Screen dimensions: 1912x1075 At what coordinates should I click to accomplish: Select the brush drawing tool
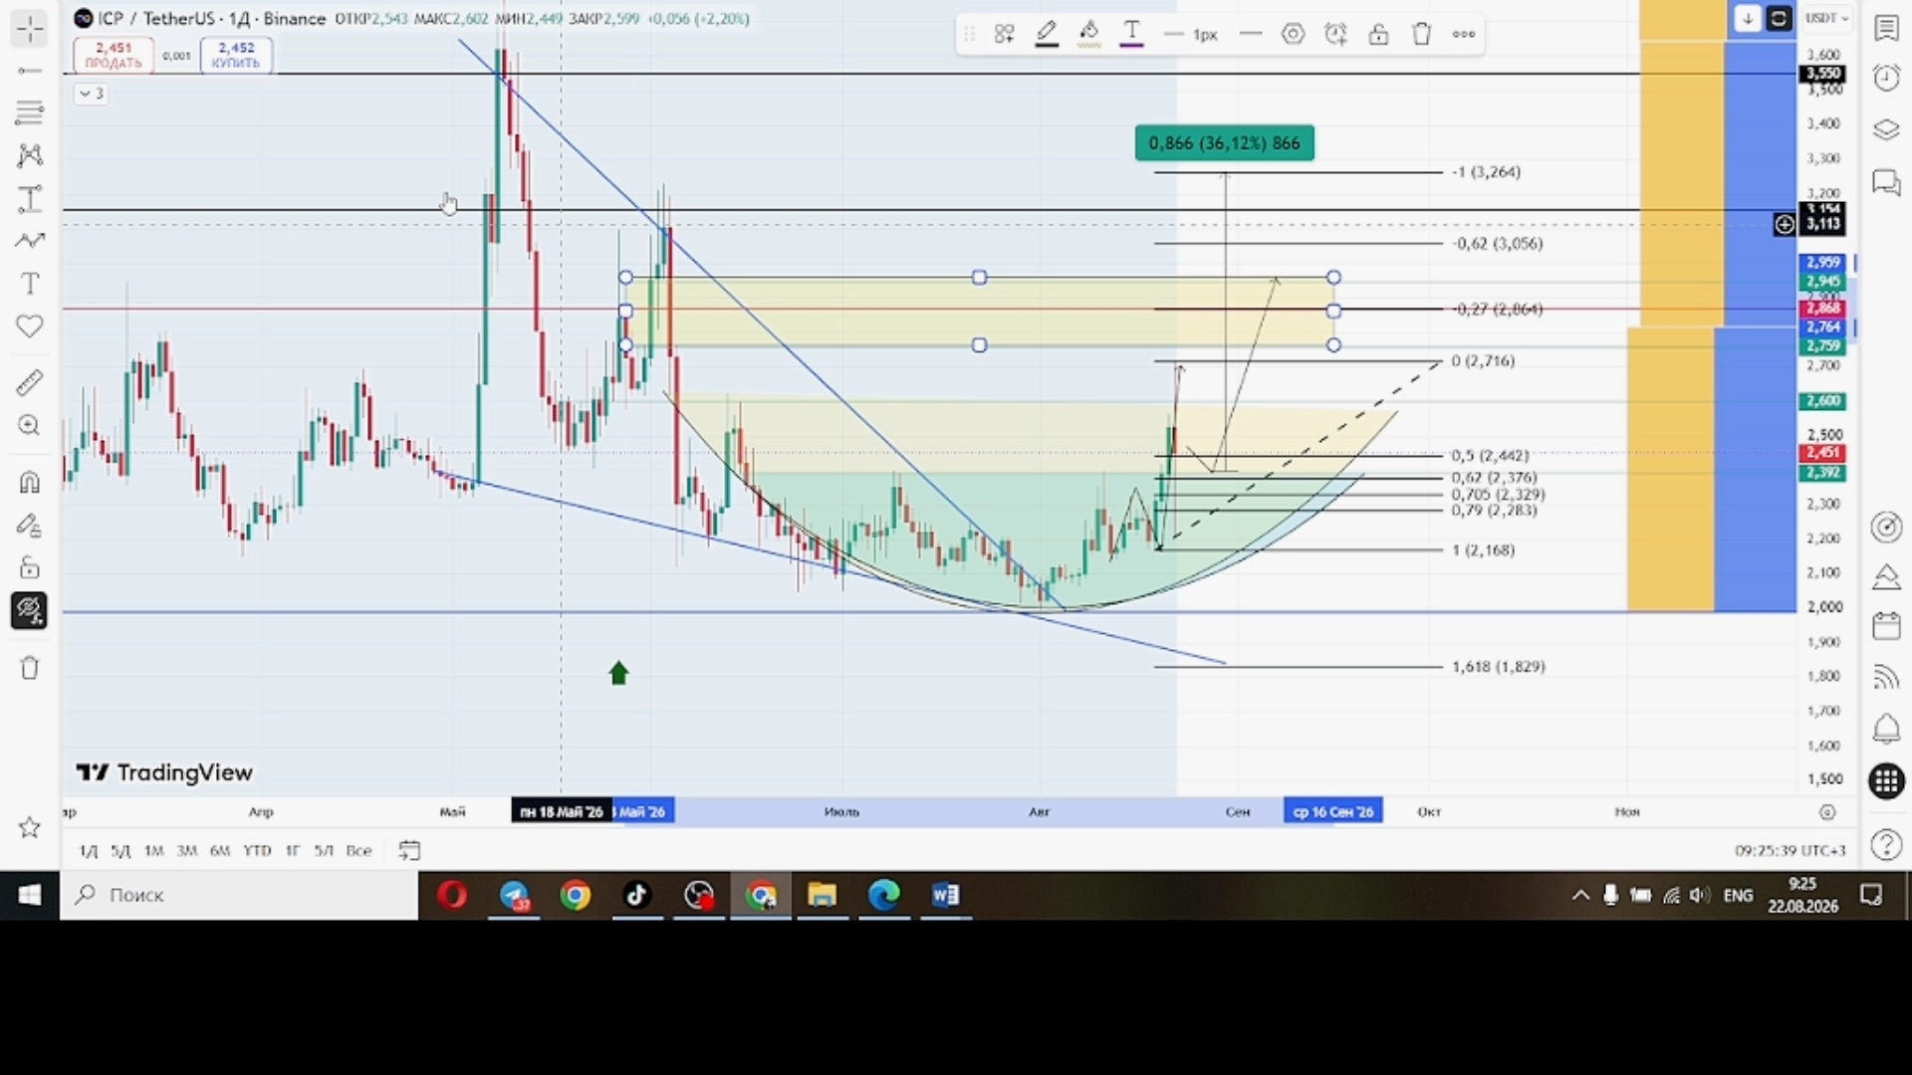click(x=30, y=241)
